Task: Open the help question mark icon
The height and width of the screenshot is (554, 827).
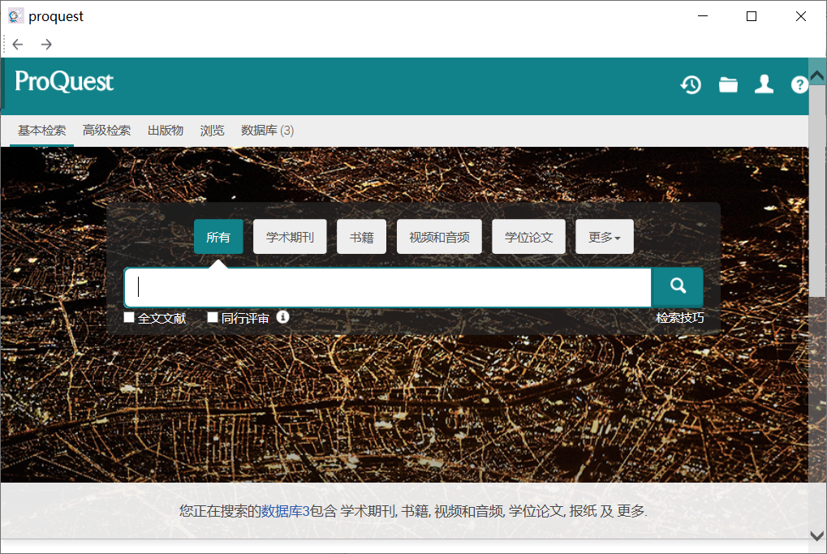Action: click(799, 84)
